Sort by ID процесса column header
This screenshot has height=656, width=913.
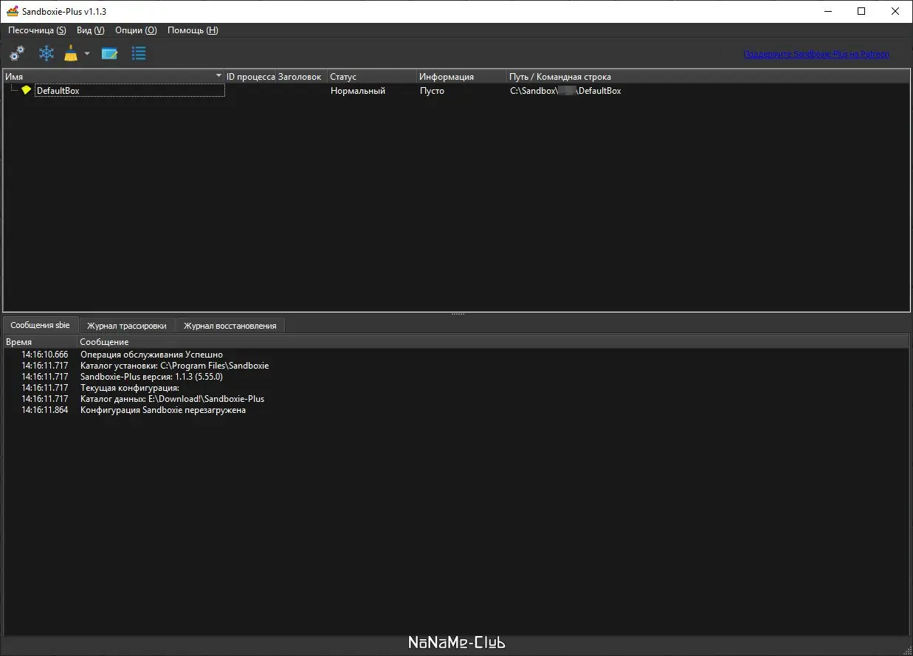coord(250,76)
